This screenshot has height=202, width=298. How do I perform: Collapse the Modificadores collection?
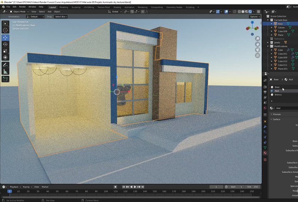268,46
